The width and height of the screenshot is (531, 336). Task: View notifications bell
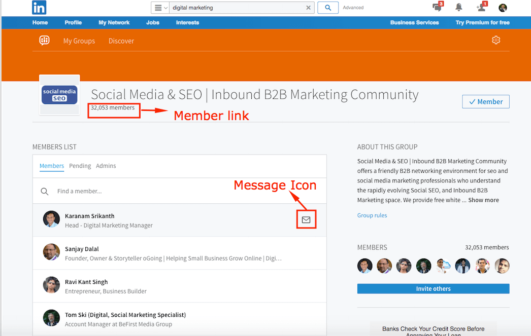point(459,7)
